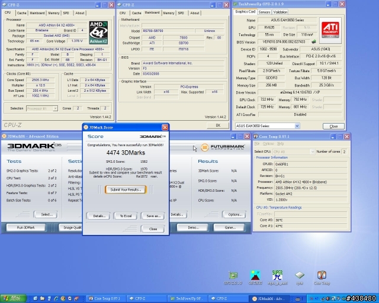379x303 pixels.
Task: Click the BIOS save chip icon in GPU-Z
Action: pyautogui.click(x=314, y=41)
